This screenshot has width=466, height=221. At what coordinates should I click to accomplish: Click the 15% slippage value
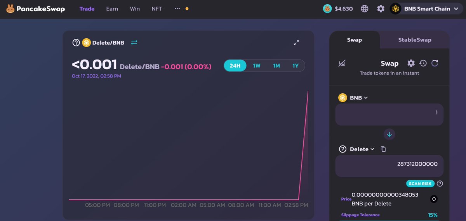pyautogui.click(x=433, y=215)
